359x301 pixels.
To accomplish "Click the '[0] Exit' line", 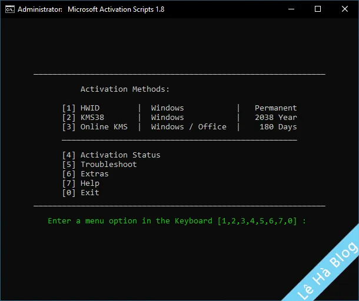I will [x=81, y=193].
